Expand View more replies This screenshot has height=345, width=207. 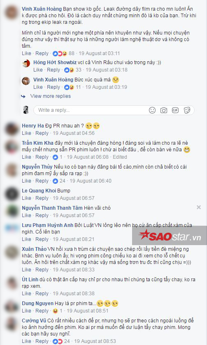point(51,96)
